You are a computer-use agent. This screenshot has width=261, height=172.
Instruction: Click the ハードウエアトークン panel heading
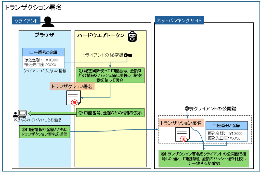(100, 35)
